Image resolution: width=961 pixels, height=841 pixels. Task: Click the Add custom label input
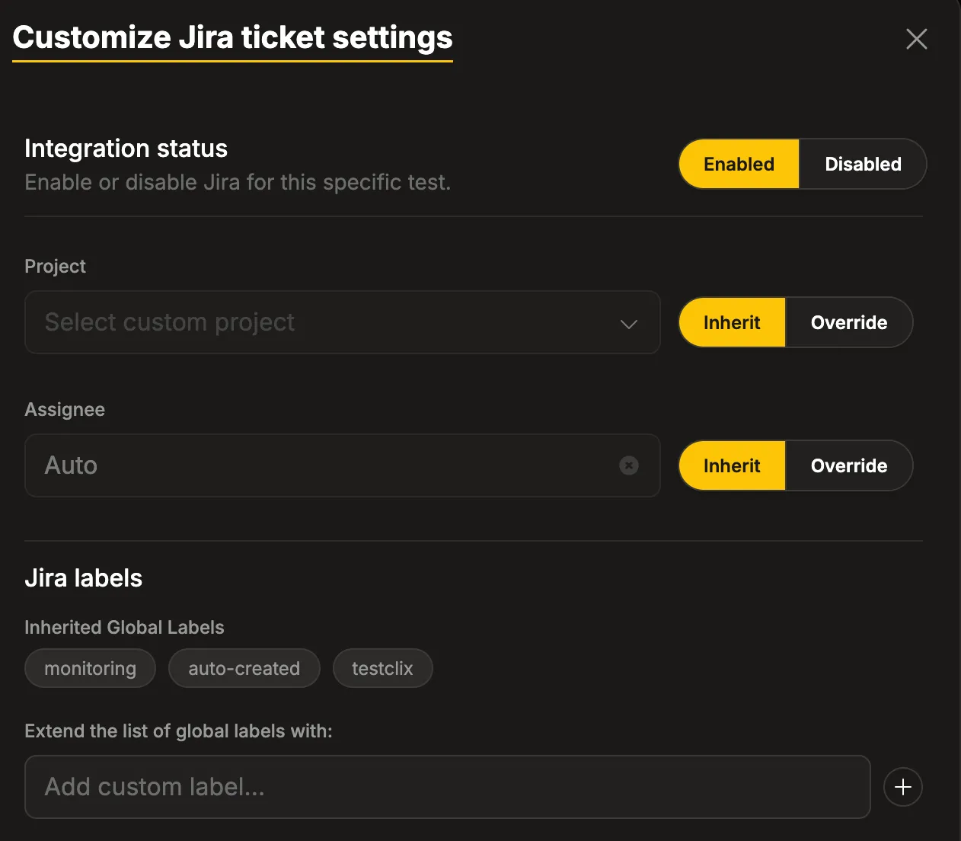(x=448, y=787)
